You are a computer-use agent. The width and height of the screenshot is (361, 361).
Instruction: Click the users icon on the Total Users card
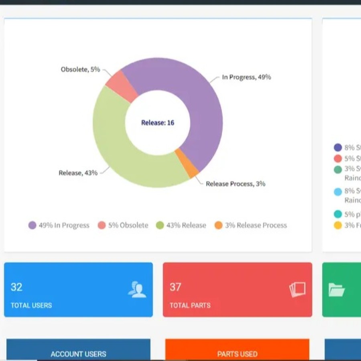[x=138, y=290]
